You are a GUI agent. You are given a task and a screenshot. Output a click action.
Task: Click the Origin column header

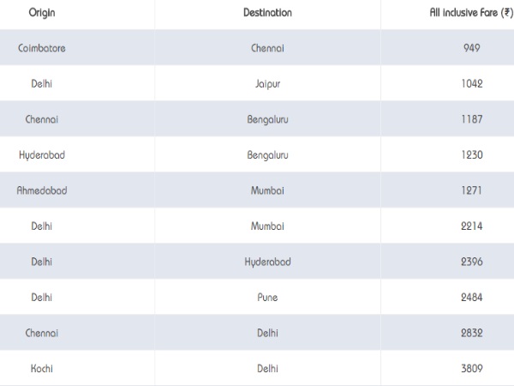[41, 13]
